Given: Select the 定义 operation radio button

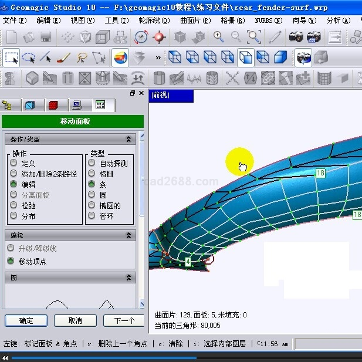Looking at the screenshot, I should tap(13, 163).
